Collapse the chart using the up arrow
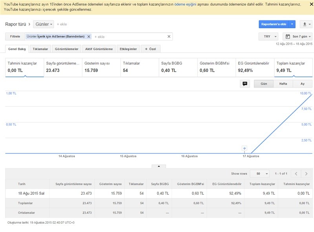 (x=159, y=166)
